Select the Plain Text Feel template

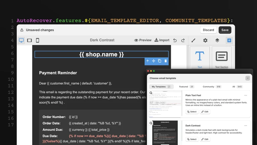click(x=192, y=111)
